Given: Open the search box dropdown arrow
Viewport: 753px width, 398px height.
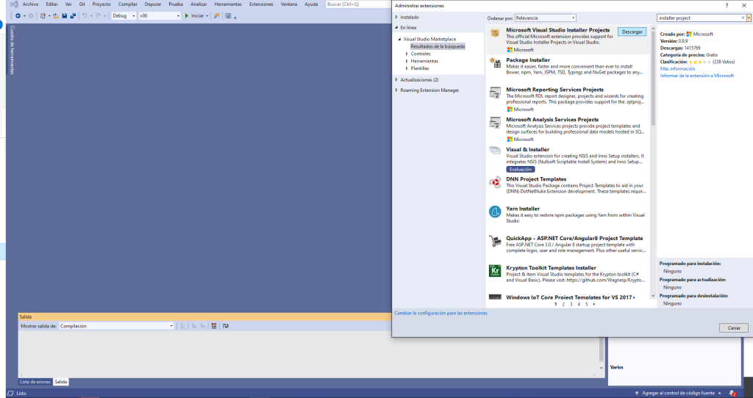Looking at the screenshot, I should tap(748, 18).
